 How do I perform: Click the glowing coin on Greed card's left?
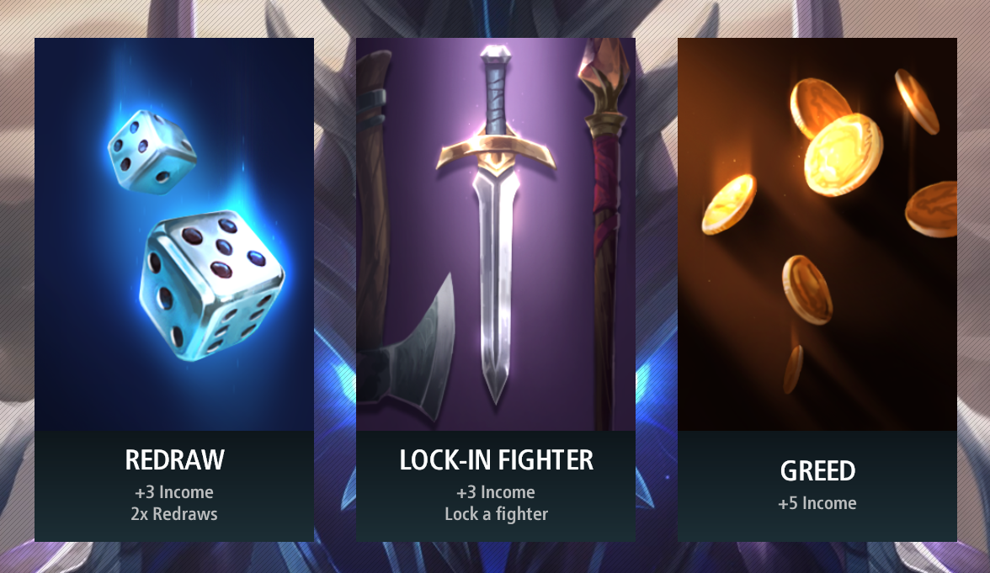coord(729,204)
